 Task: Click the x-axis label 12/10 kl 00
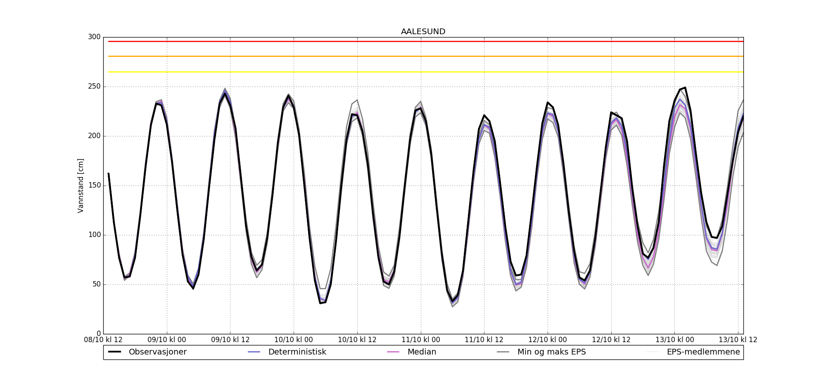point(548,340)
